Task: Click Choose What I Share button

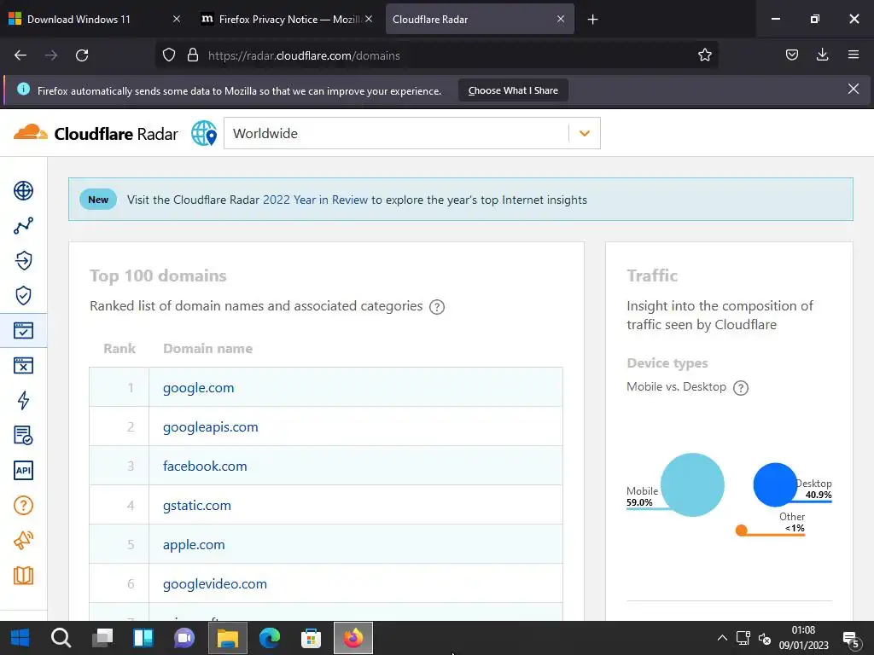Action: pyautogui.click(x=513, y=90)
